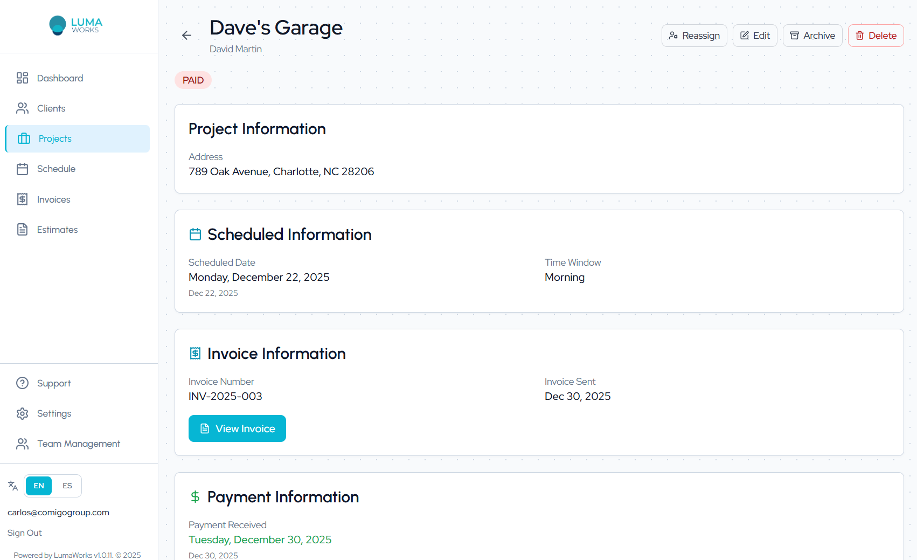Click the language translation icon

tap(12, 486)
